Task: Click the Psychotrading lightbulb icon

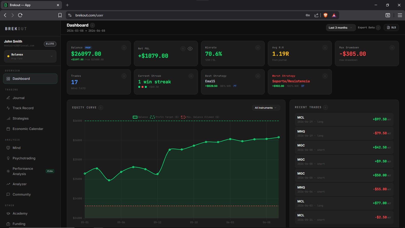Action: pos(8,158)
